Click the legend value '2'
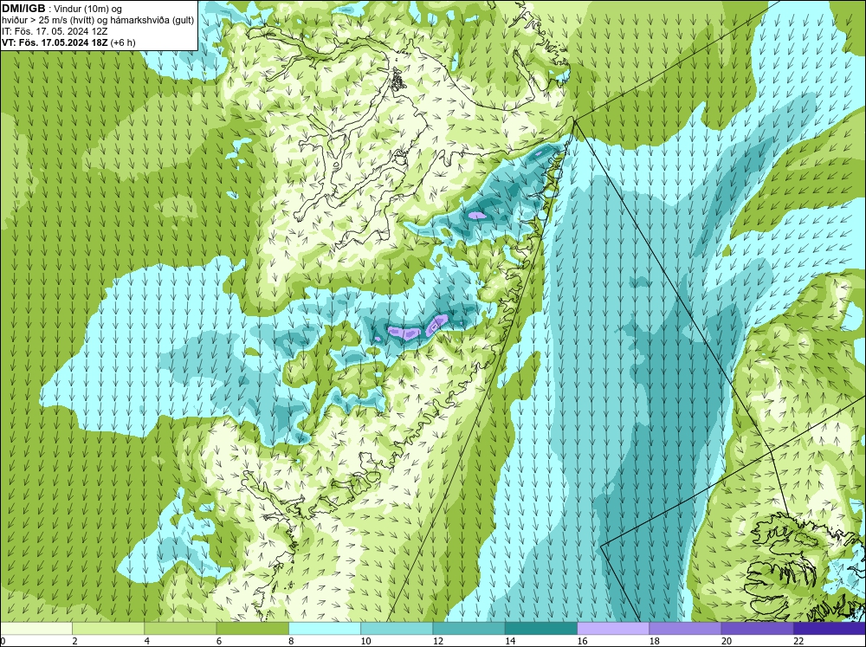866x647 pixels. click(x=74, y=641)
